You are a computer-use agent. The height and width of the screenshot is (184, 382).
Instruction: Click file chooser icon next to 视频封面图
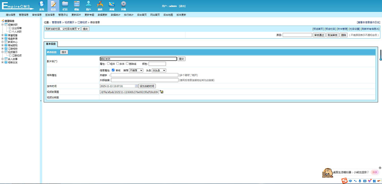[x=162, y=92]
